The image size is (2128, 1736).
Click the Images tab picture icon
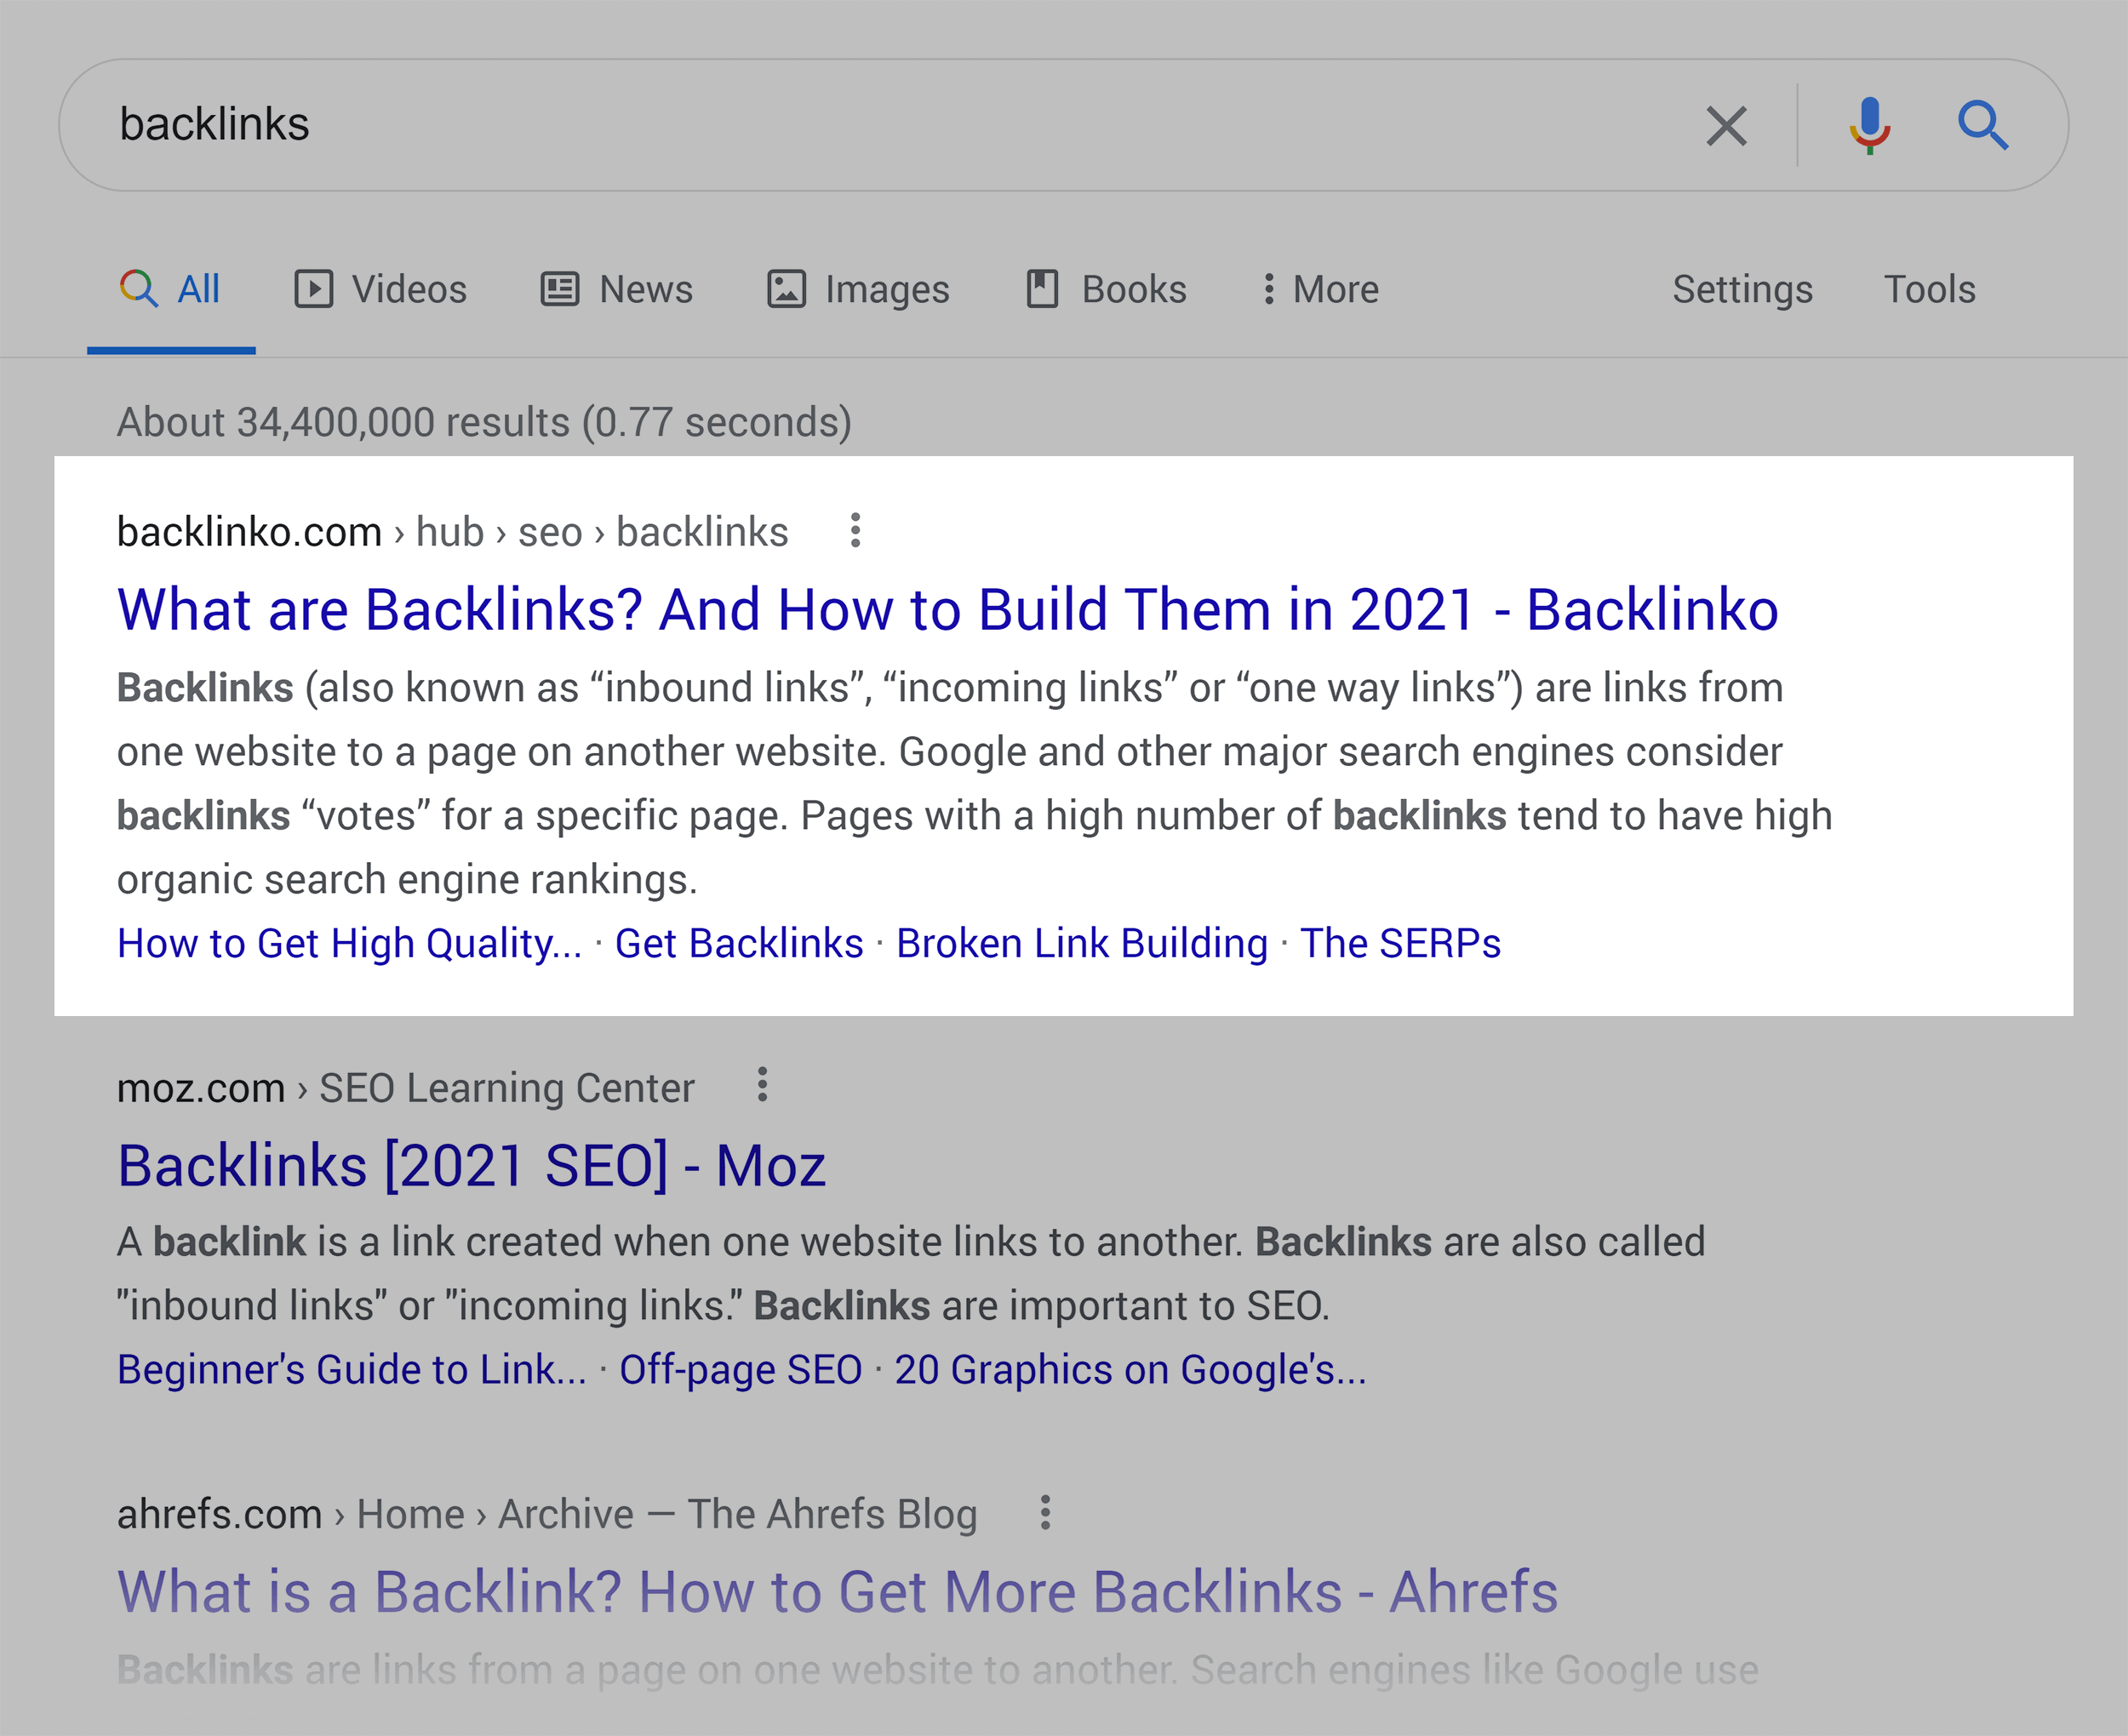[786, 289]
